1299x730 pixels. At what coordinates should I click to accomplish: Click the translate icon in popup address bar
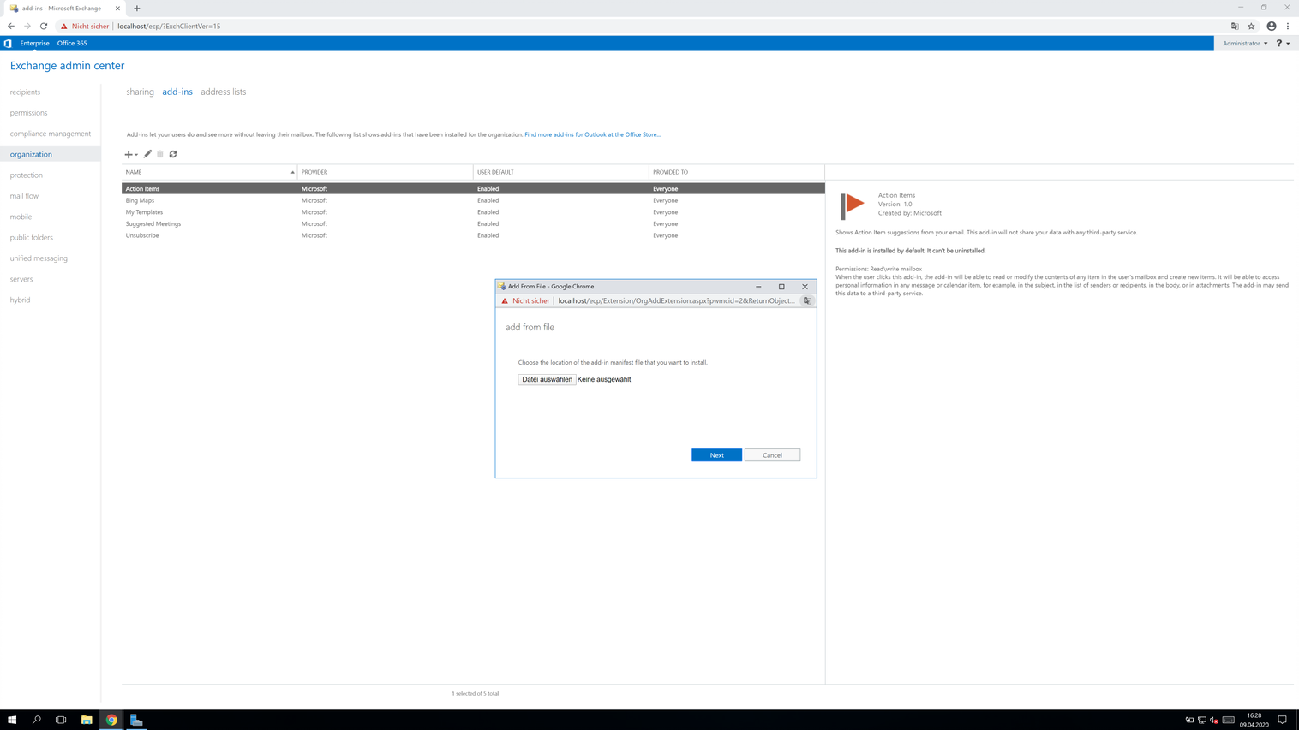(x=806, y=300)
